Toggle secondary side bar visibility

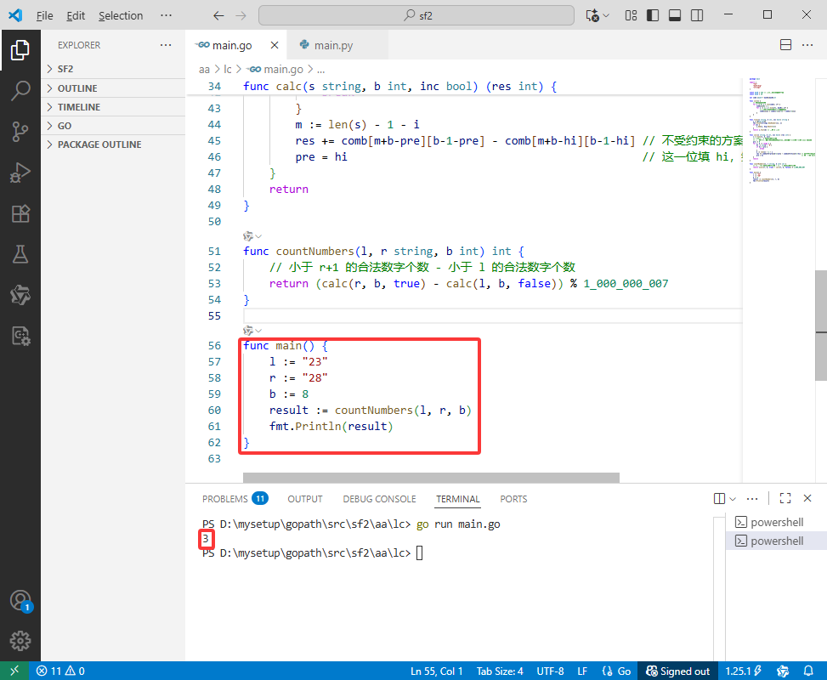[697, 15]
